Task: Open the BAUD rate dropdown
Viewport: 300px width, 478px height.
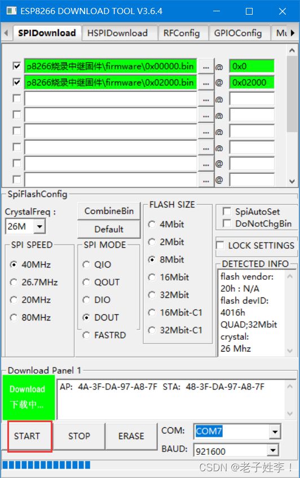Action: click(x=272, y=450)
